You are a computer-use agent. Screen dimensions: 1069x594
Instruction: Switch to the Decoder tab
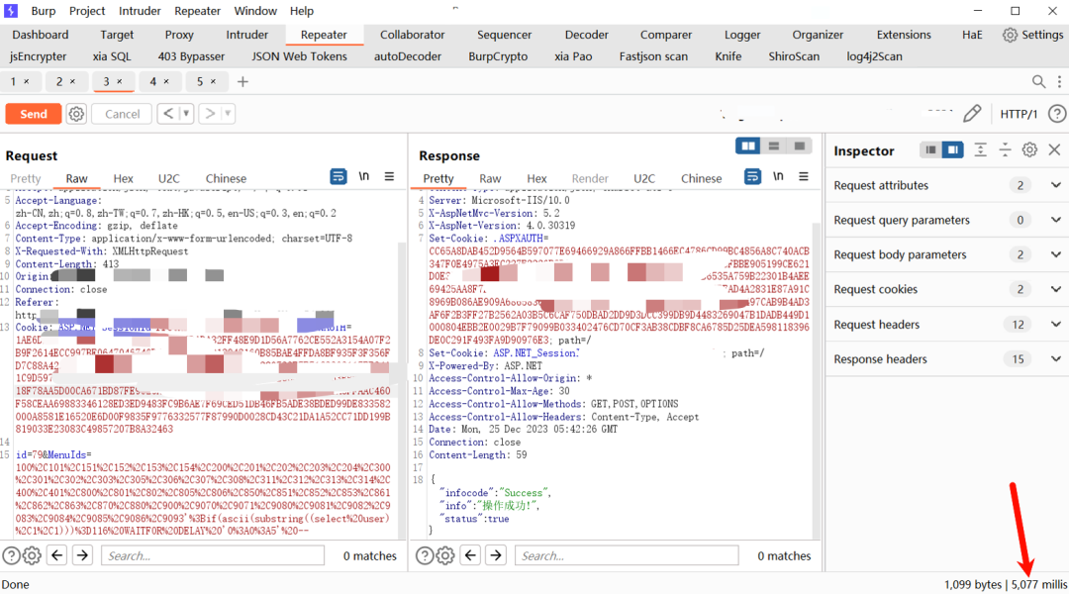coord(586,35)
